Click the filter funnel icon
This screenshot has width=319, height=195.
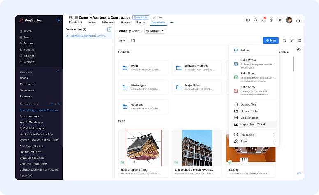[292, 40]
